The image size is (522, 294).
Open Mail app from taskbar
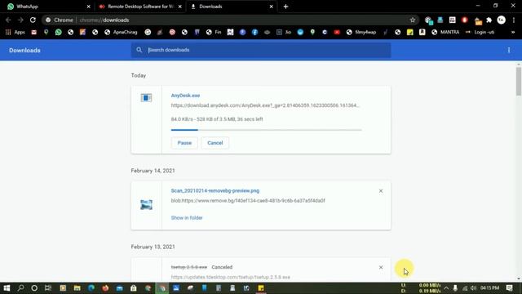119,288
